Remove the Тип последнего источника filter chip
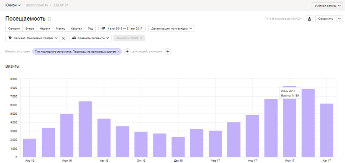 click(118, 51)
